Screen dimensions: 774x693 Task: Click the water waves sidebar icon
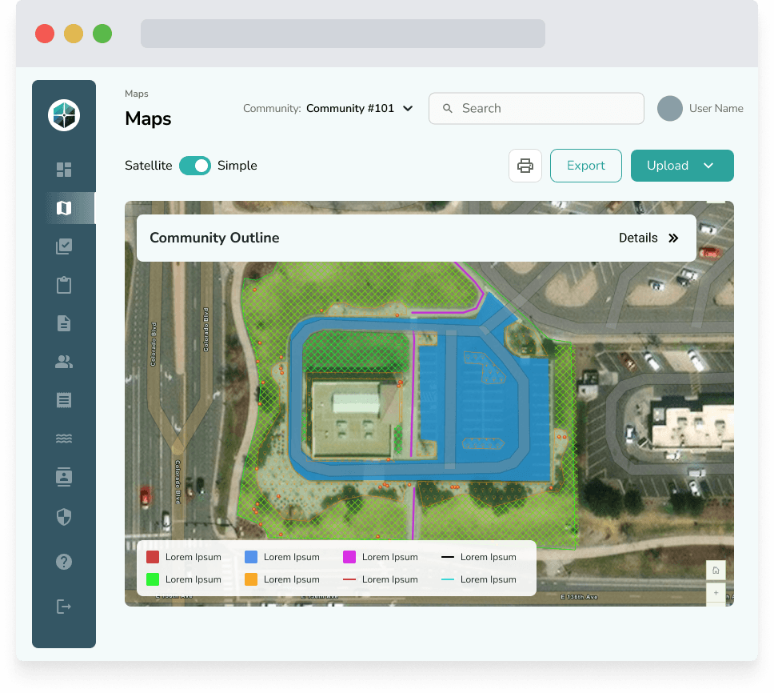[64, 439]
